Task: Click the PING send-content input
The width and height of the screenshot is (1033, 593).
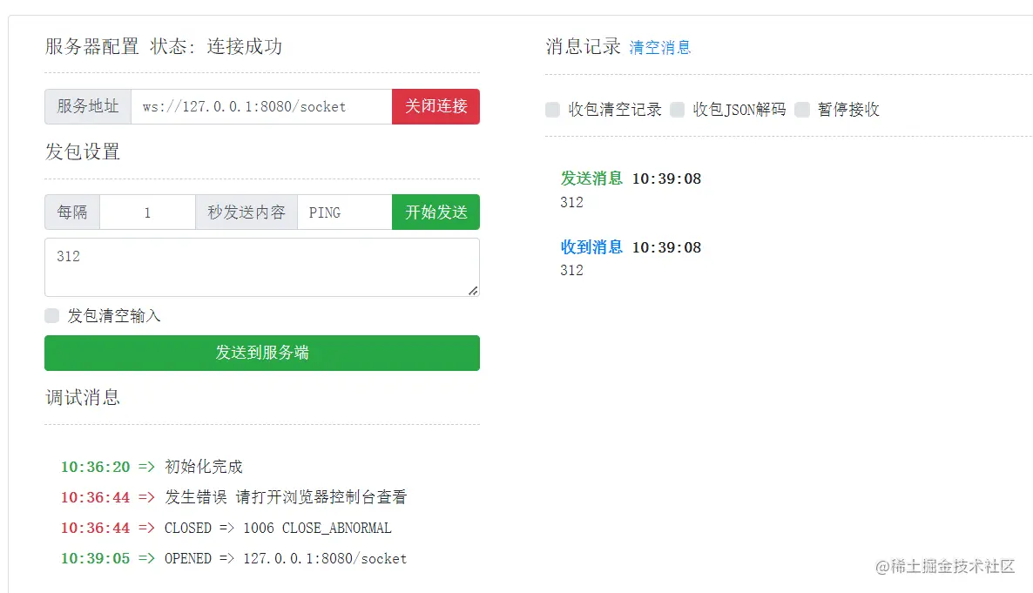Action: [x=344, y=212]
